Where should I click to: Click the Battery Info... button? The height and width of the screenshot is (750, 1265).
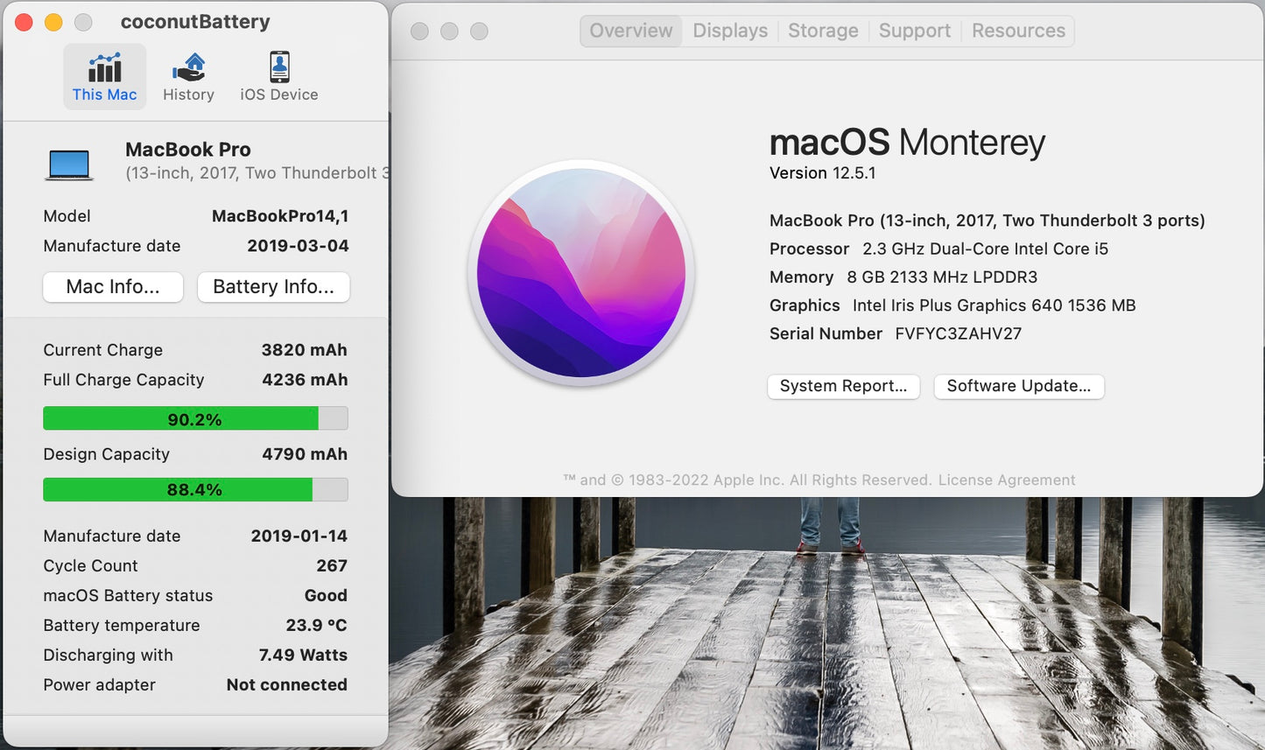(x=273, y=287)
